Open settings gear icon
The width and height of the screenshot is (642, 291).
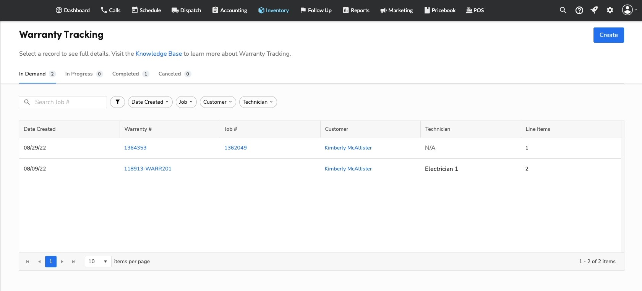coord(610,10)
